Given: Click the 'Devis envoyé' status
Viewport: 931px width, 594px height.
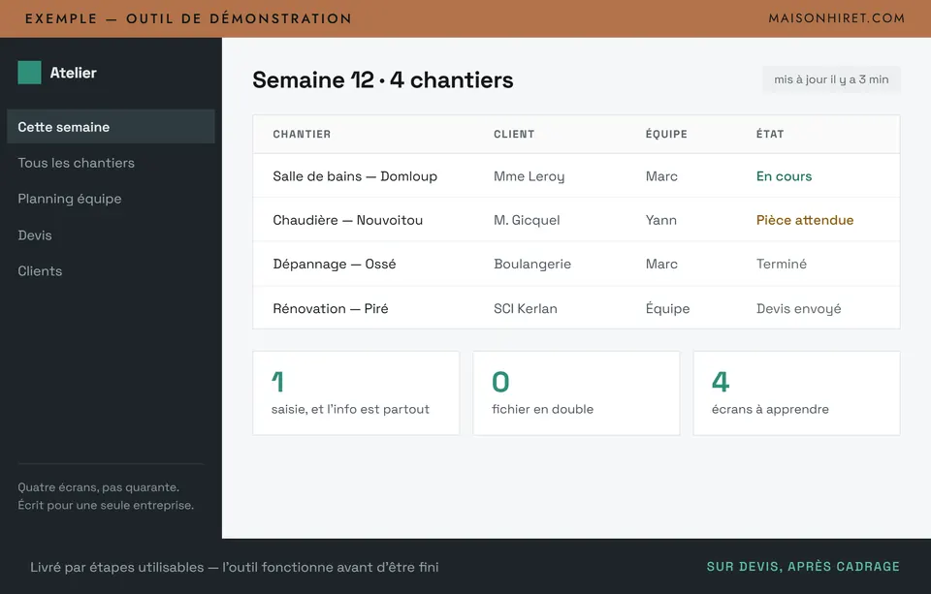Looking at the screenshot, I should 798,308.
